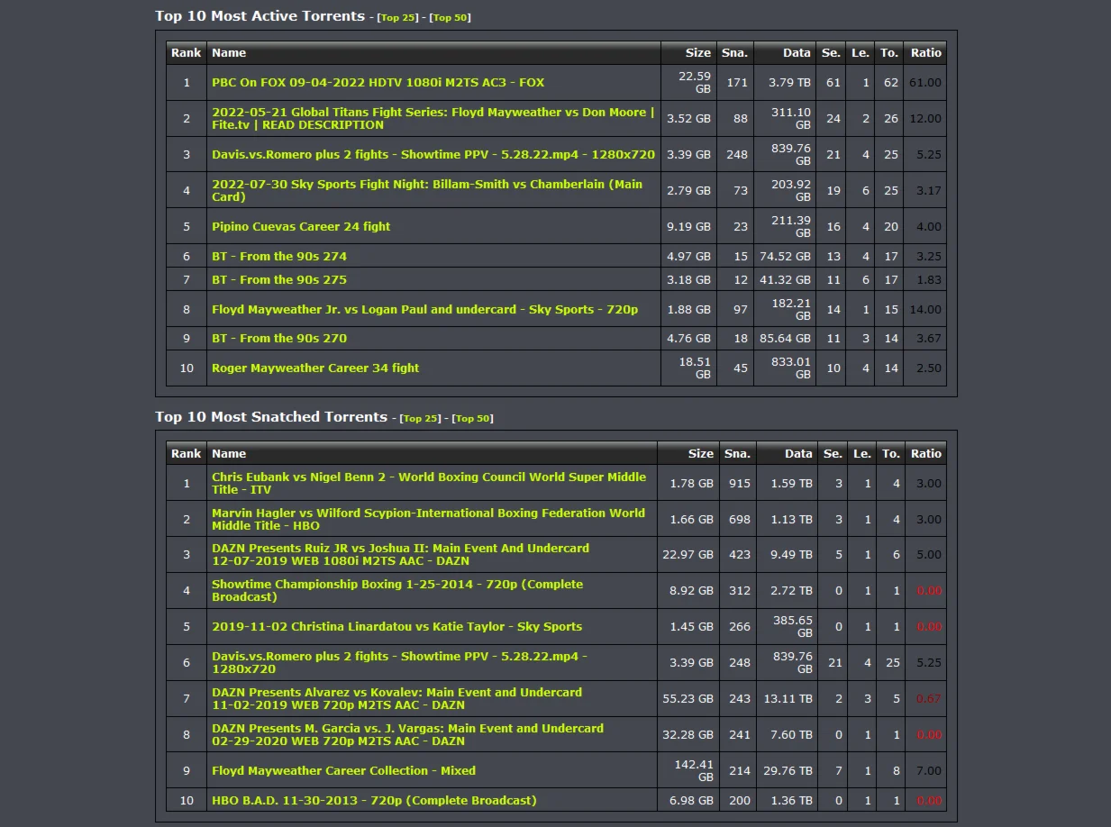The height and width of the screenshot is (827, 1111).
Task: Open Top 25 link for Most Snatched Torrents
Action: pyautogui.click(x=420, y=419)
